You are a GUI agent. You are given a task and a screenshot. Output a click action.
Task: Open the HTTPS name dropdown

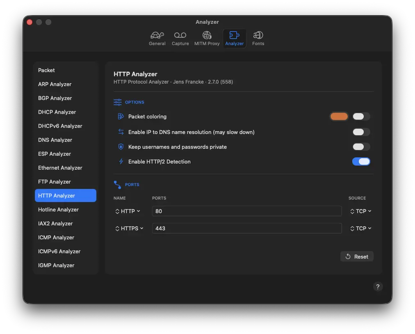click(129, 229)
